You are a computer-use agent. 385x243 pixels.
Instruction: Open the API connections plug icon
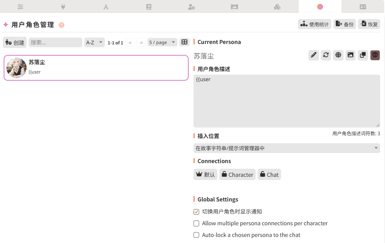click(x=63, y=6)
